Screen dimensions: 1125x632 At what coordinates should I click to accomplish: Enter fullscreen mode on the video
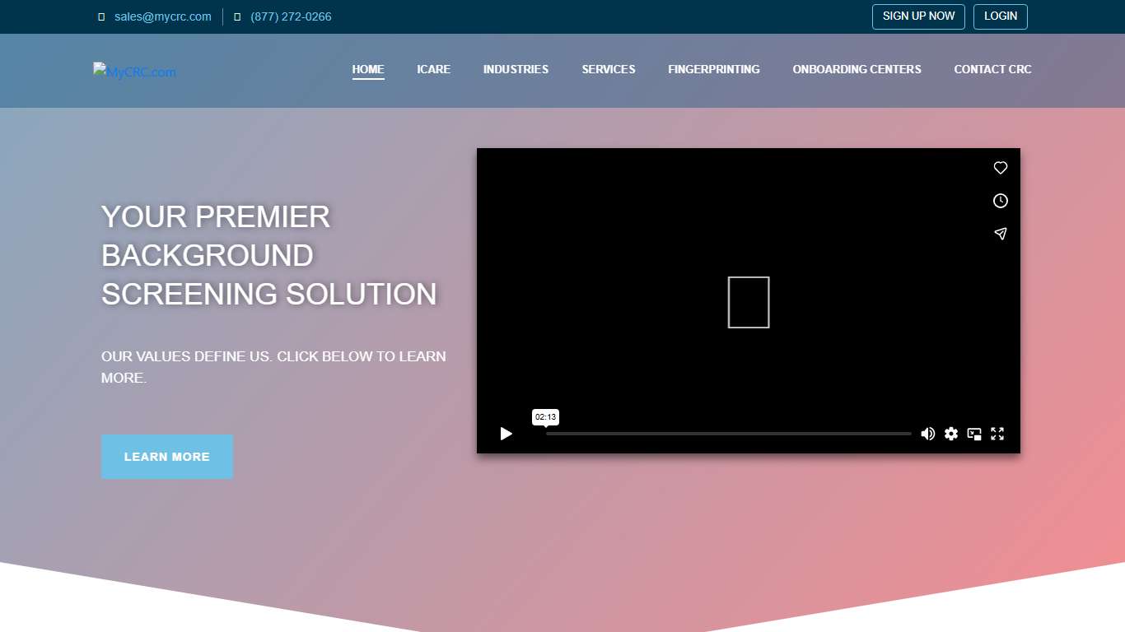(997, 434)
